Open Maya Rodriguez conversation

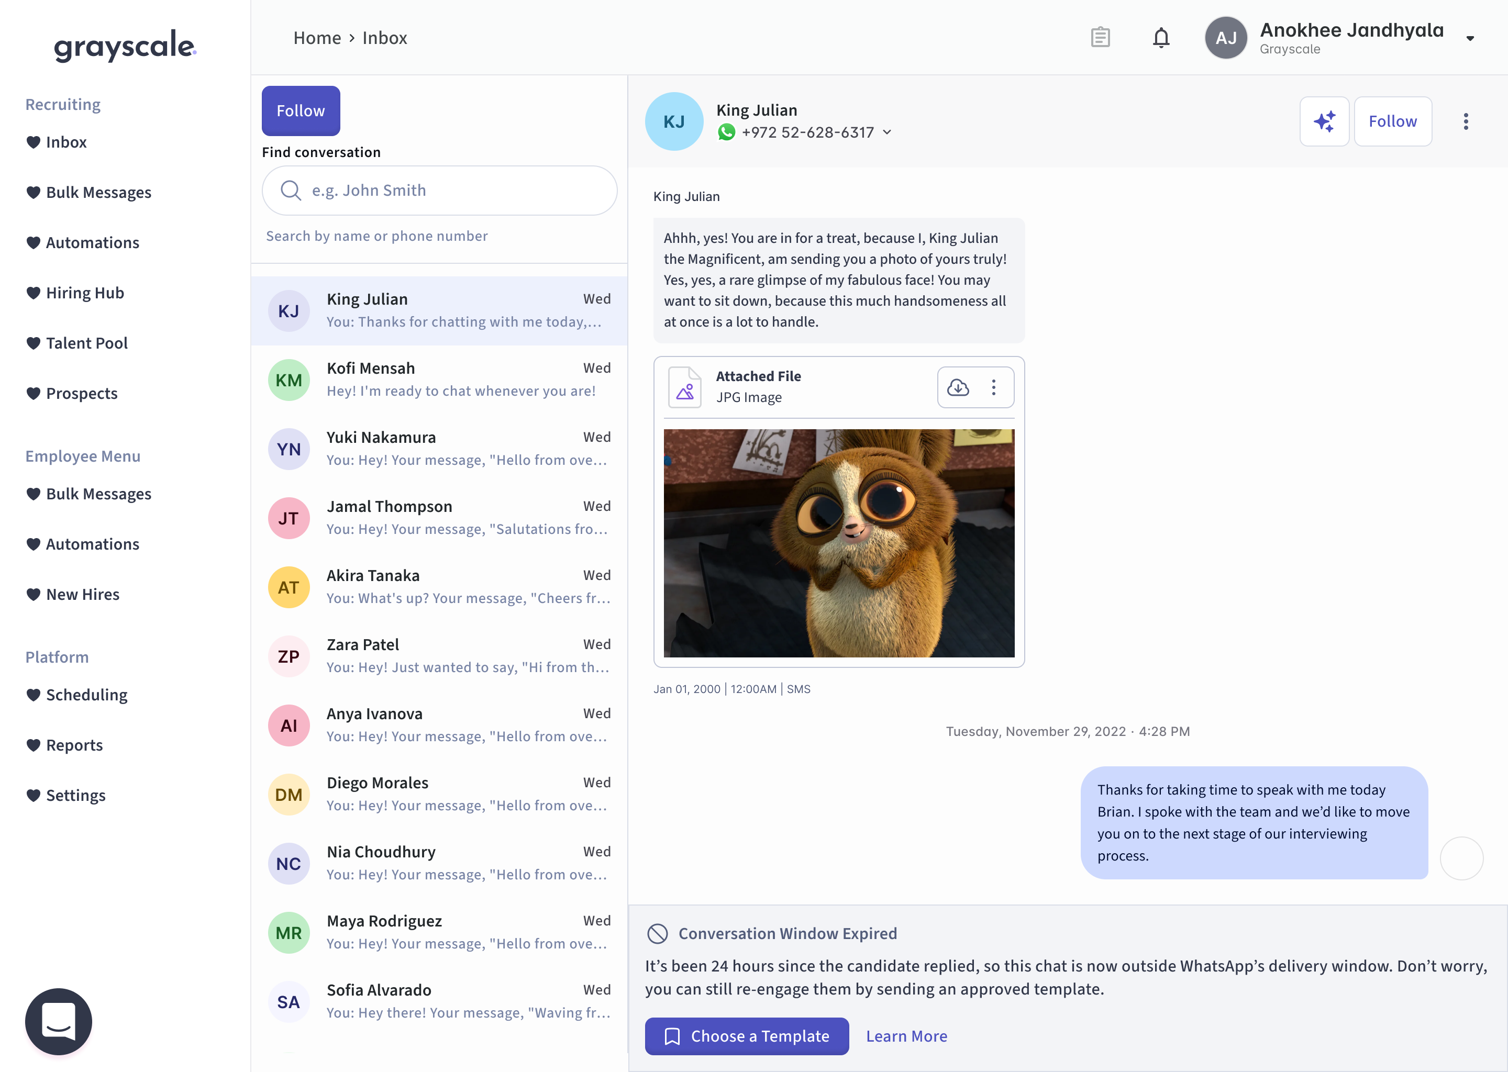[x=439, y=933]
